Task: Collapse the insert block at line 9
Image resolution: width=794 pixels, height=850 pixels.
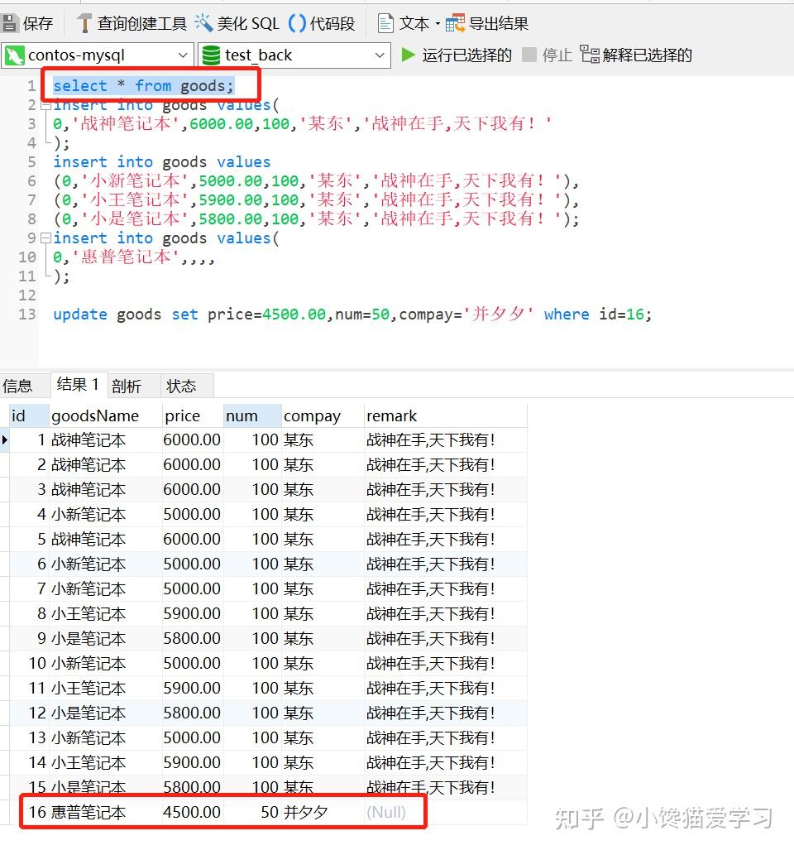Action: pos(46,238)
